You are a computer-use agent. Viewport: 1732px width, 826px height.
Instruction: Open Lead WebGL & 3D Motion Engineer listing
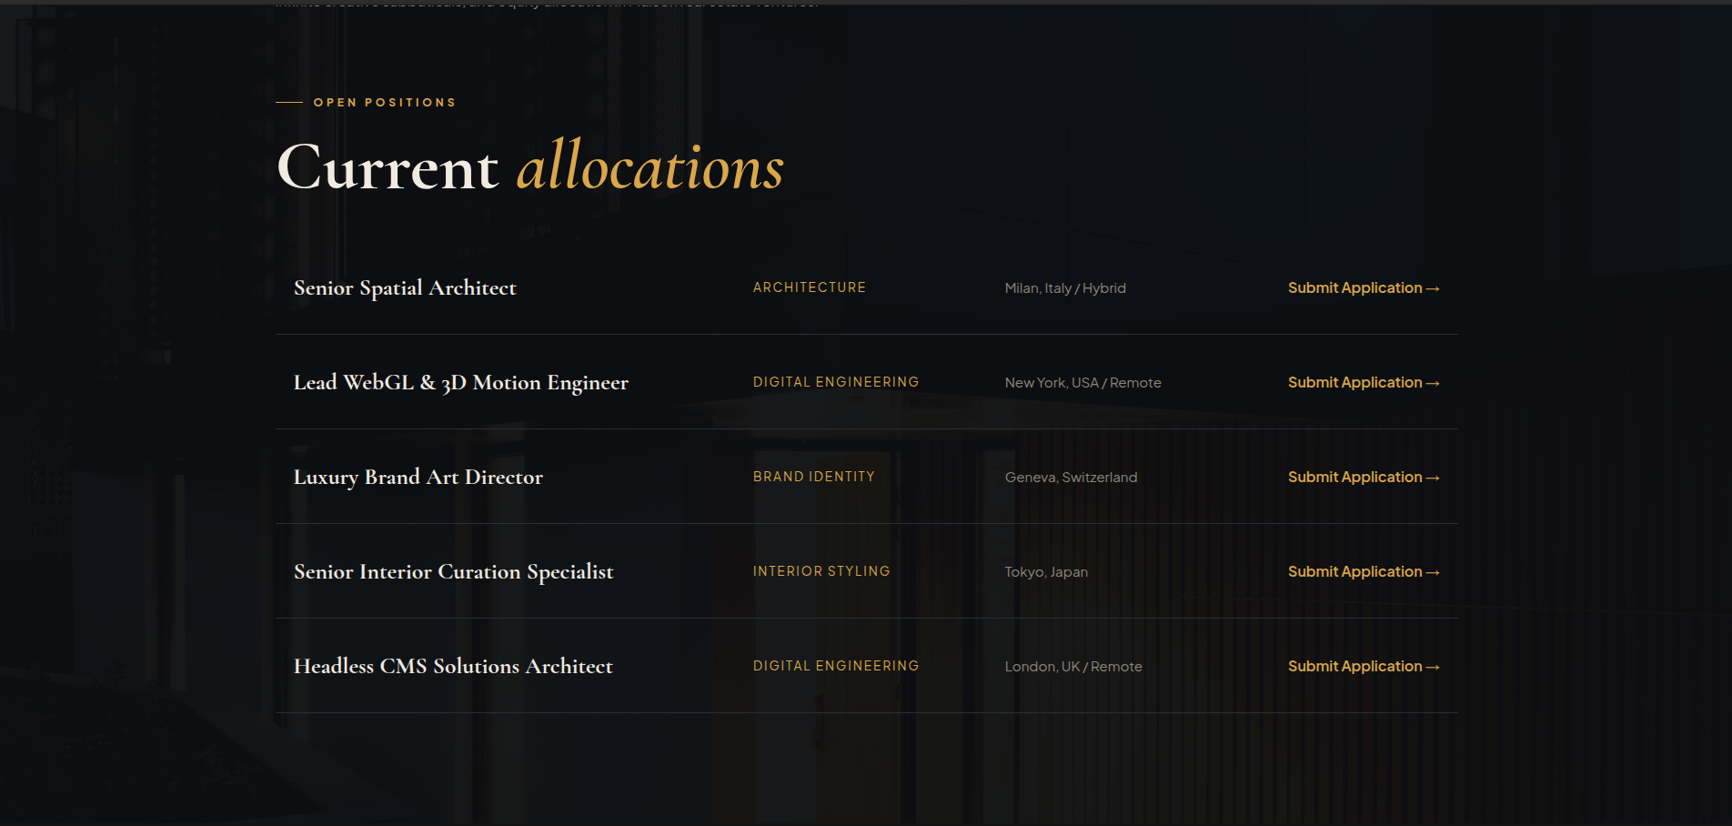[x=461, y=383]
